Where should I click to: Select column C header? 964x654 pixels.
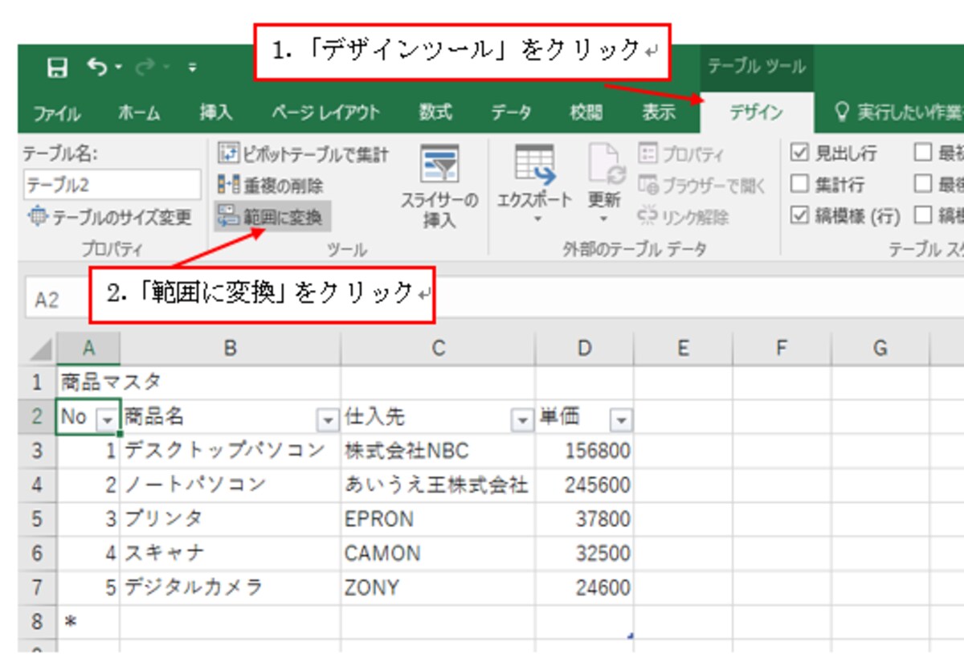coord(438,349)
